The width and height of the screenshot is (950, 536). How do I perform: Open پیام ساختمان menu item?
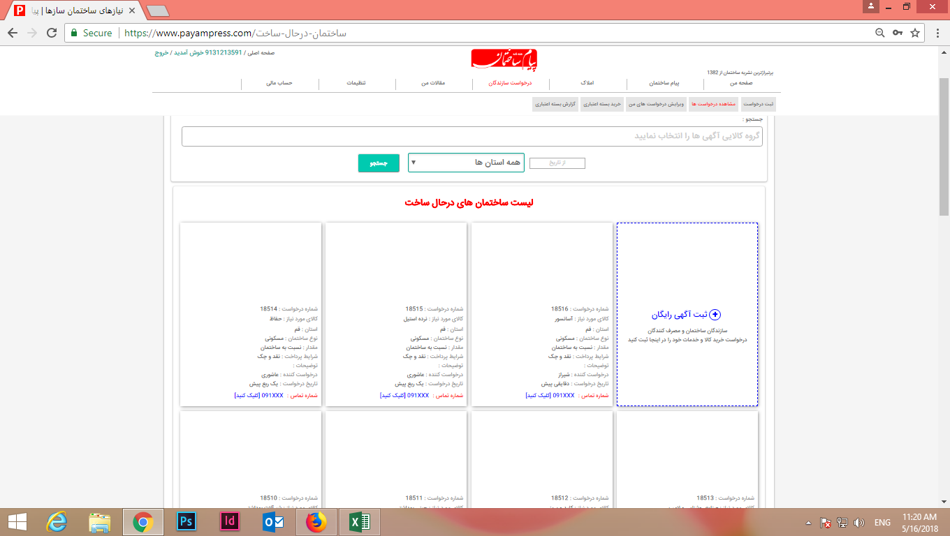[664, 83]
